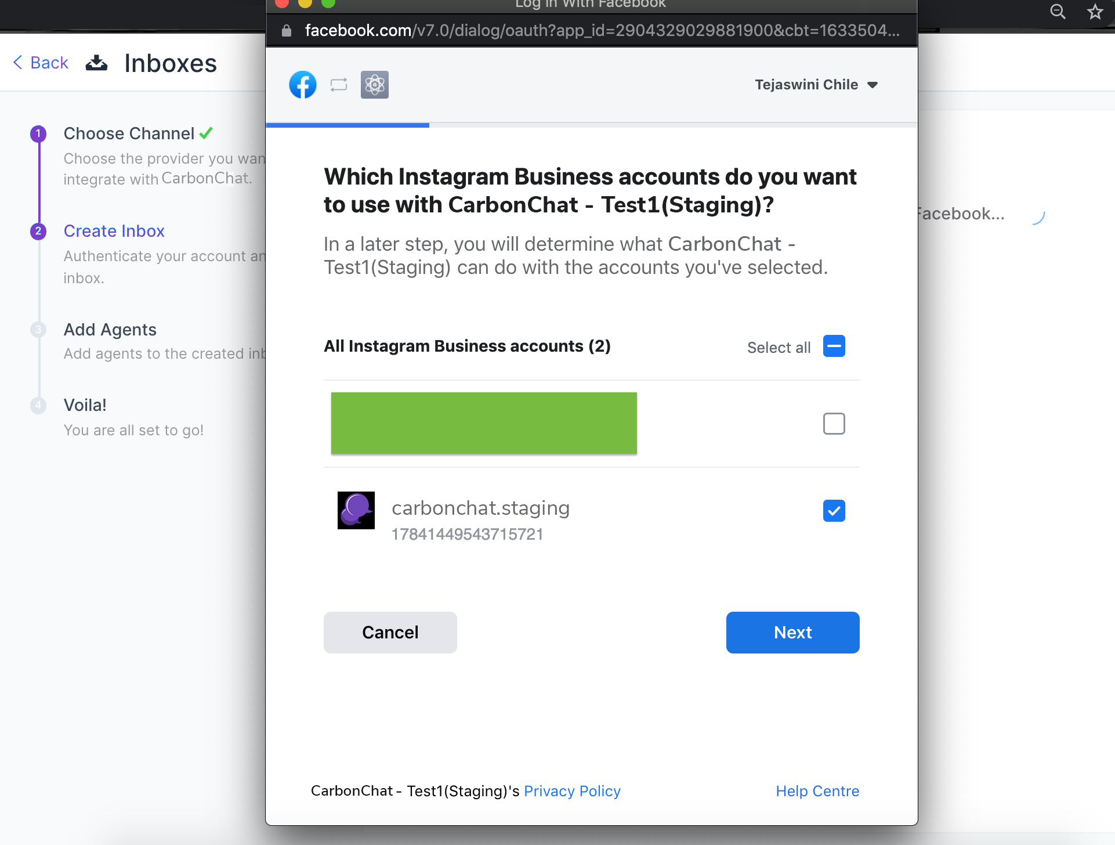The width and height of the screenshot is (1115, 845).
Task: Click the swap arrows icon between logos
Action: [339, 85]
